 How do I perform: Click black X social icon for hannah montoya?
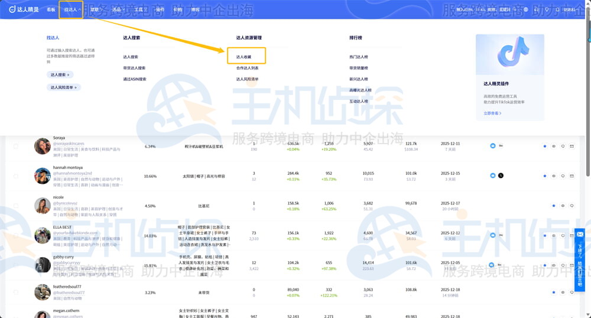[501, 176]
